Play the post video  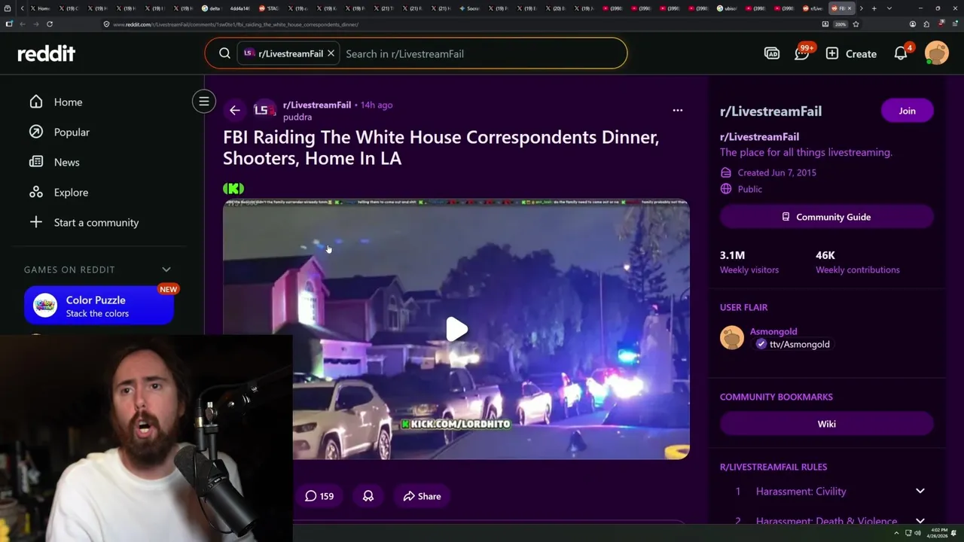[456, 329]
